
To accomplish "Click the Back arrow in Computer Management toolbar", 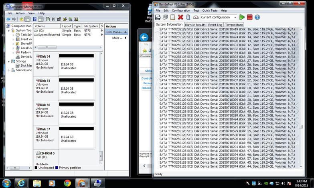I will point(8,19).
